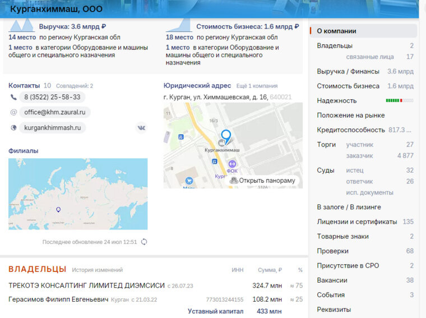Click Уставный капитал label
Image resolution: width=426 pixels, height=318 pixels.
(215, 311)
